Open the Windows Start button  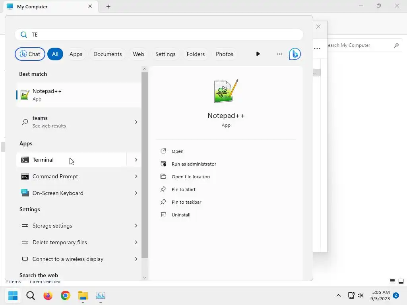click(x=13, y=295)
